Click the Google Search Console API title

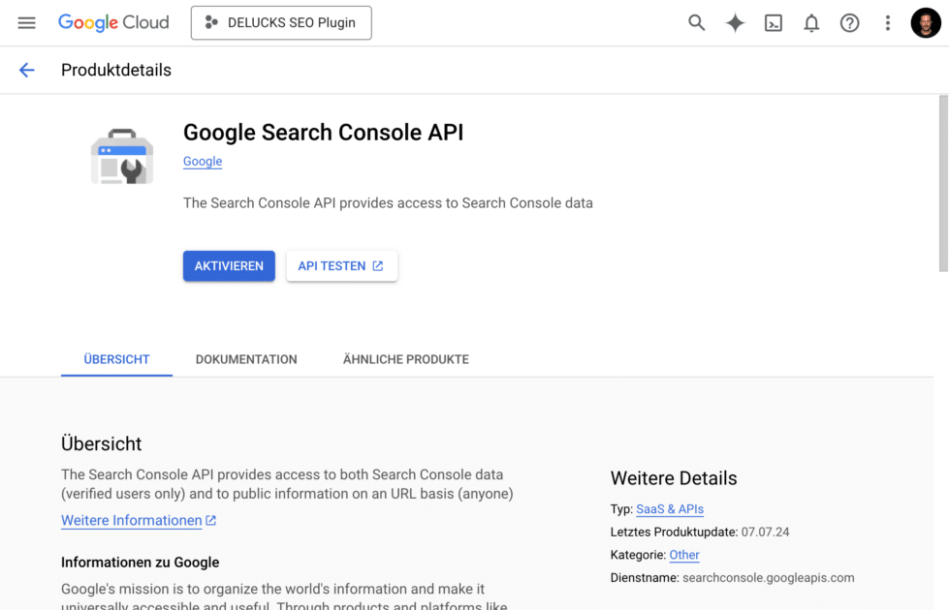(x=323, y=133)
